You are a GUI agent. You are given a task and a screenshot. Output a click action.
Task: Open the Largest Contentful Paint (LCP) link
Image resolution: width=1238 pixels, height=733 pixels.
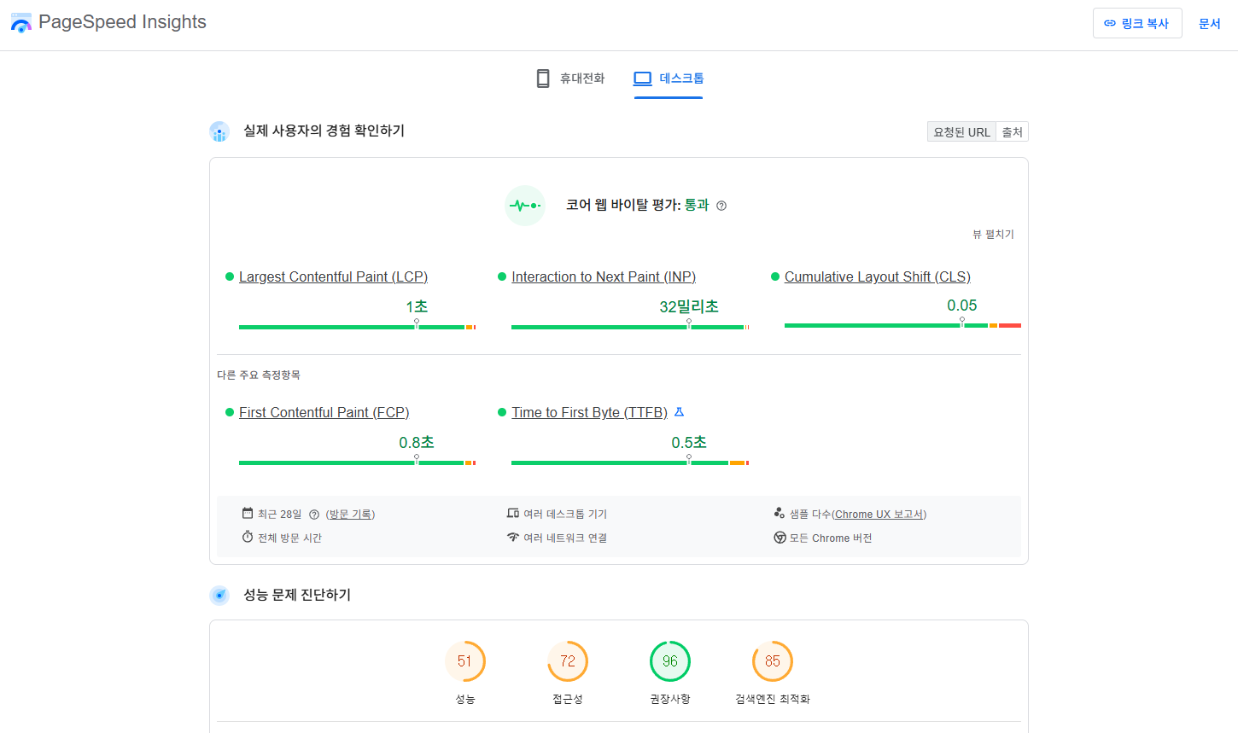[333, 276]
